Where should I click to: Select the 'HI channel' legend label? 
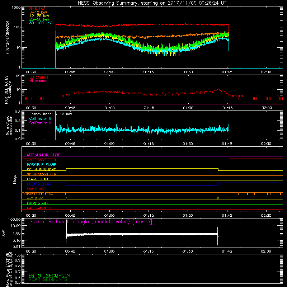(x=39, y=81)
